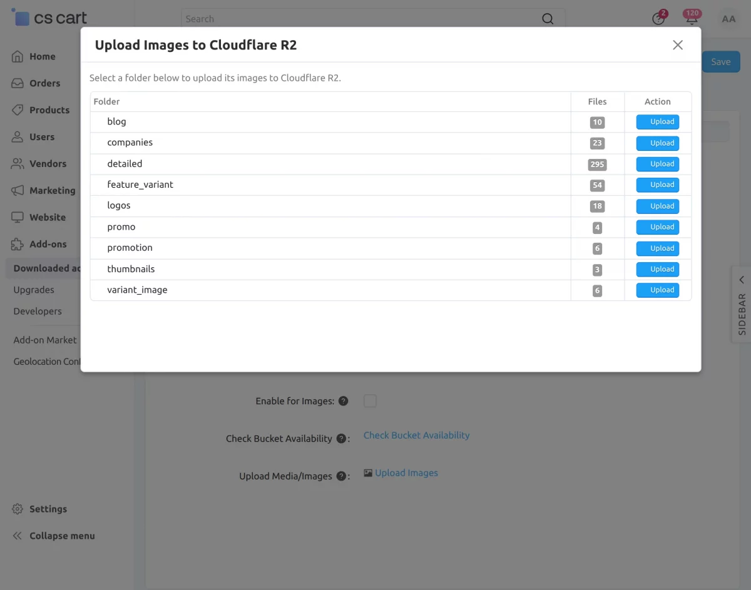751x590 pixels.
Task: Click the Save button
Action: [x=721, y=62]
